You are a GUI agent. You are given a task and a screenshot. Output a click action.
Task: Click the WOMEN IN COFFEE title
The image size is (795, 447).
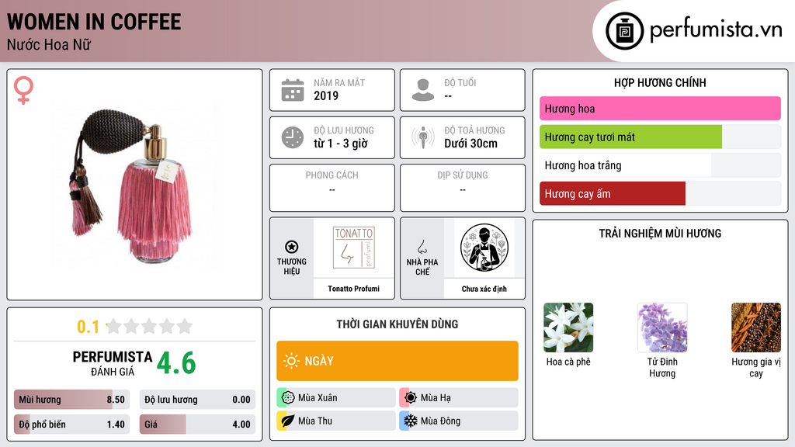[x=94, y=22]
